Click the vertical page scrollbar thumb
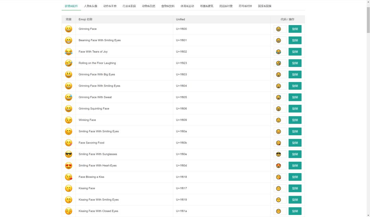This screenshot has width=370, height=217. click(368, 20)
